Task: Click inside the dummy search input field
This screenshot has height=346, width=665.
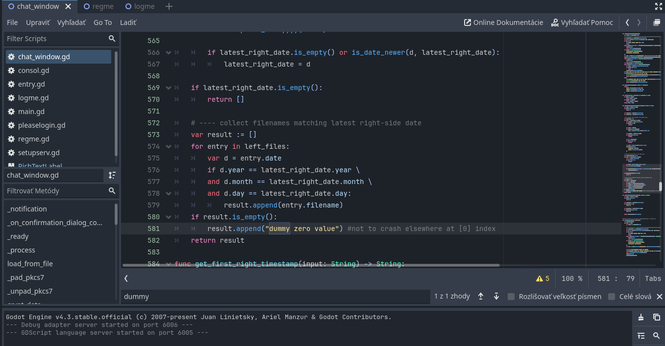Action: [x=274, y=296]
